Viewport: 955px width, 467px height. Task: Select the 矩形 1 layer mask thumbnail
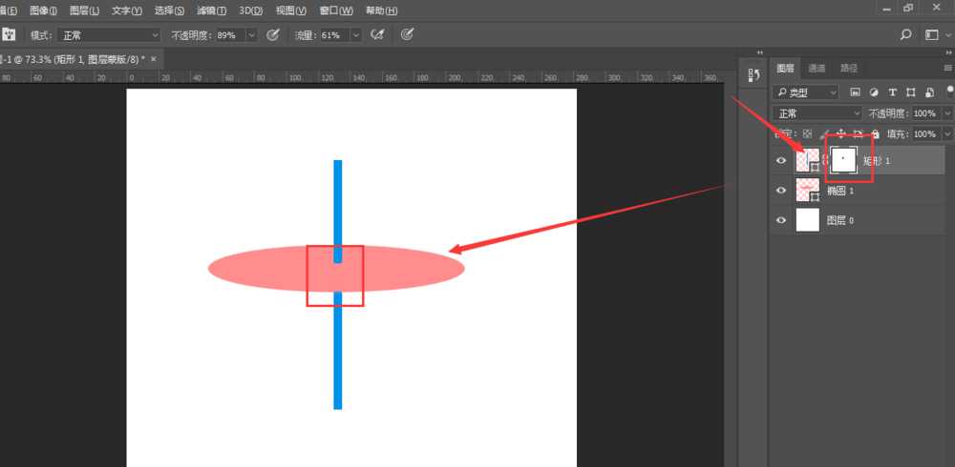843,160
